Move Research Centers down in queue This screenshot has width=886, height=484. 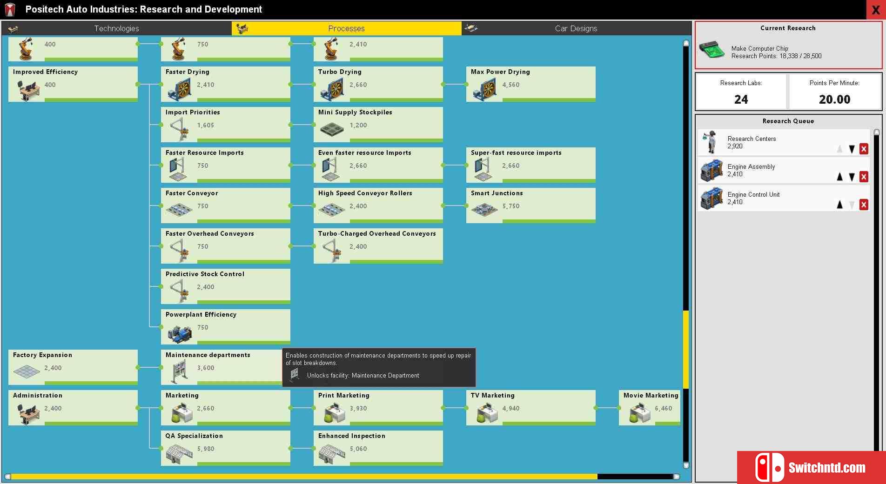click(852, 149)
